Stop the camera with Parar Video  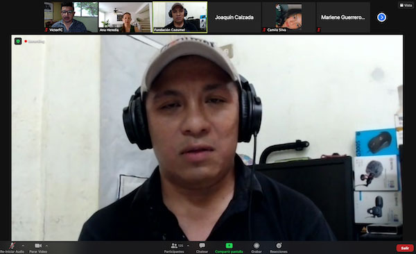(38, 246)
